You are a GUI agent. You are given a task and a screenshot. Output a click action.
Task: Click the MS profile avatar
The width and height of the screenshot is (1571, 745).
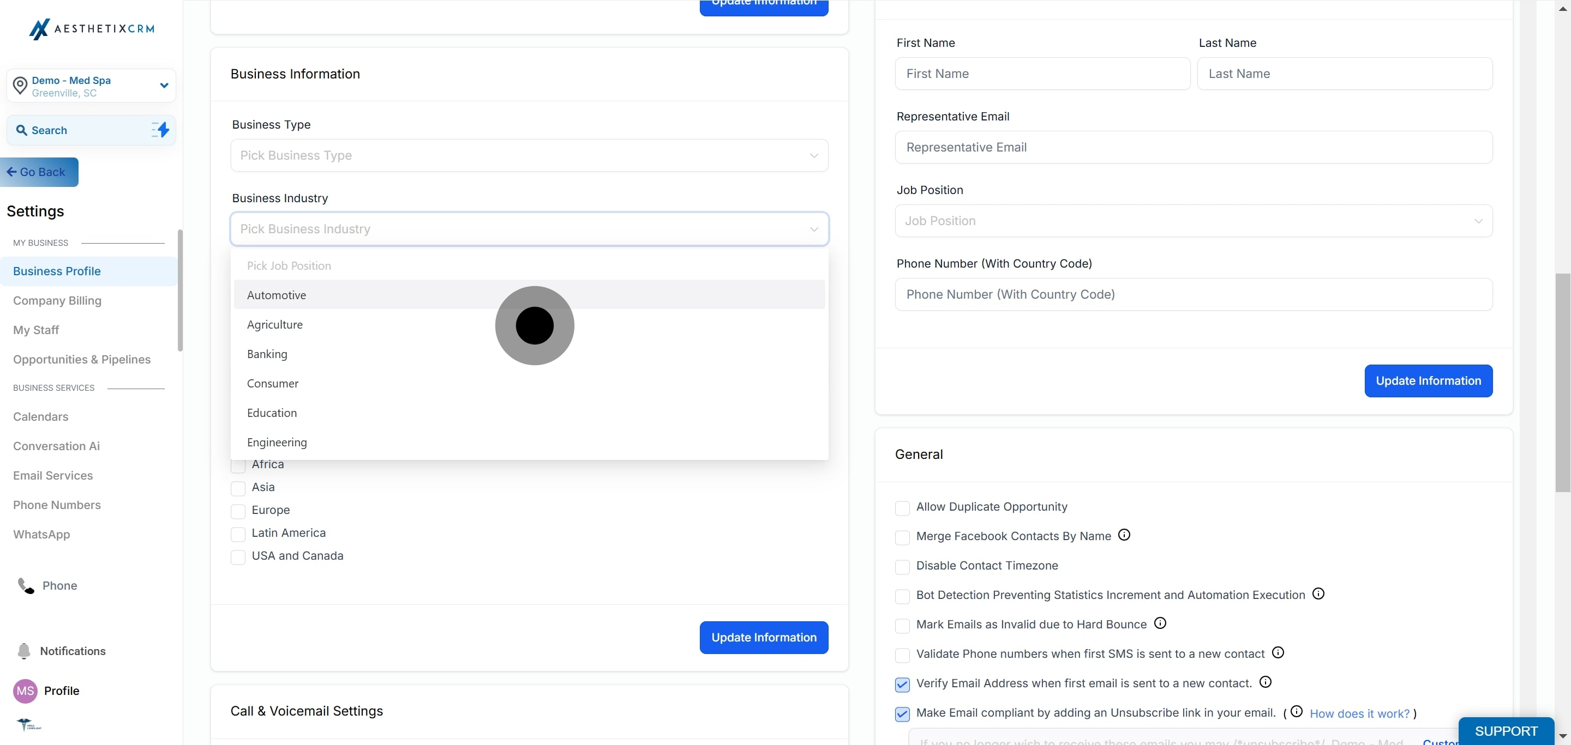click(x=25, y=691)
